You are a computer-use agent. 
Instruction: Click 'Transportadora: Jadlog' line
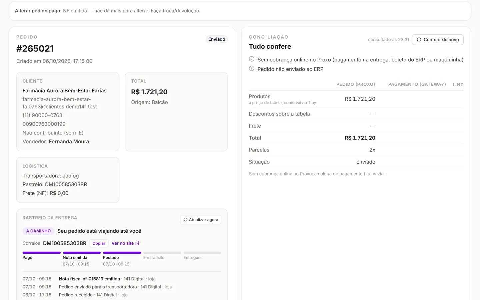pyautogui.click(x=51, y=176)
